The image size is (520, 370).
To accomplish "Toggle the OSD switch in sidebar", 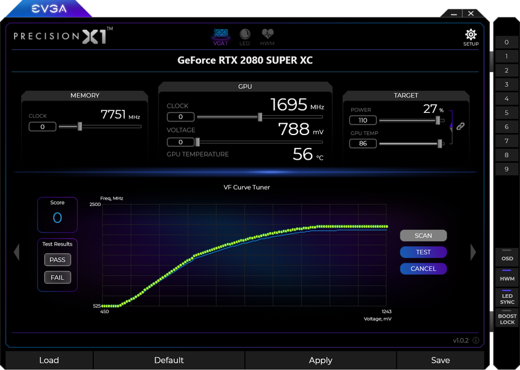I will click(x=506, y=256).
